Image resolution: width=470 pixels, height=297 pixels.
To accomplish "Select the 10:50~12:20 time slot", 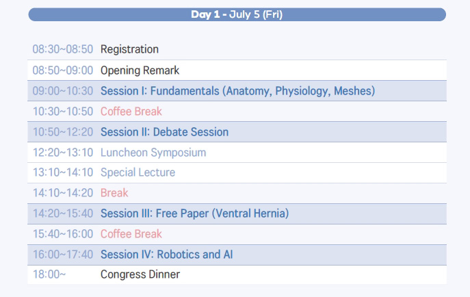I will [63, 132].
